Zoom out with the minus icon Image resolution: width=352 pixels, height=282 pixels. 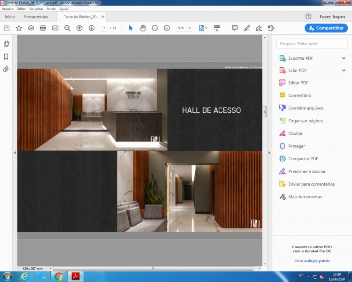155,28
